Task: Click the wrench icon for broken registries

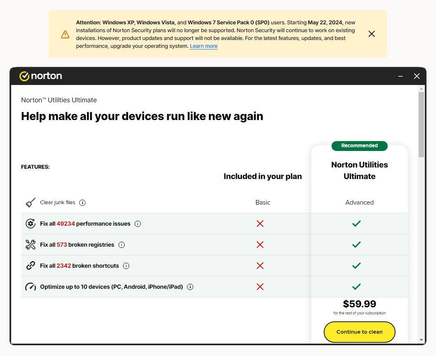Action: pyautogui.click(x=31, y=245)
